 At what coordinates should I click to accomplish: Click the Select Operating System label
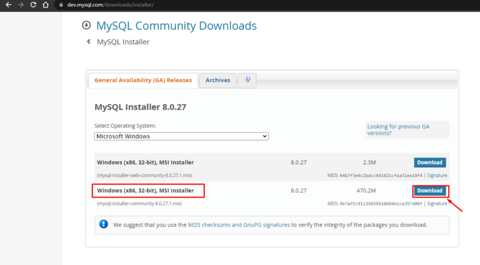[x=125, y=126]
